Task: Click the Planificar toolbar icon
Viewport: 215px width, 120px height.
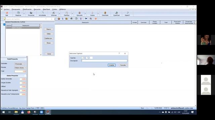Action: pos(67,14)
